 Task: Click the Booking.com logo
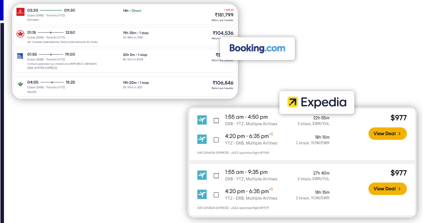coord(257,49)
